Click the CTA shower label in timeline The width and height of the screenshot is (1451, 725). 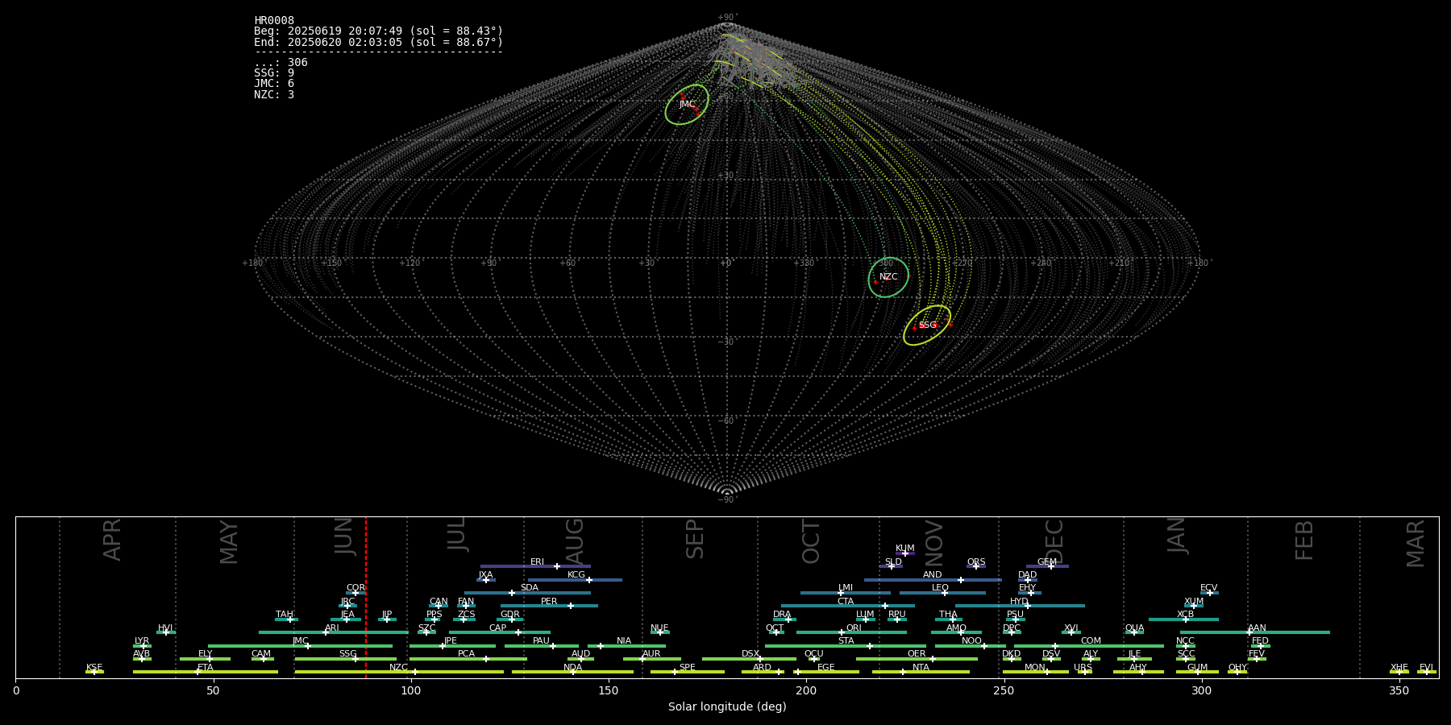pyautogui.click(x=846, y=602)
